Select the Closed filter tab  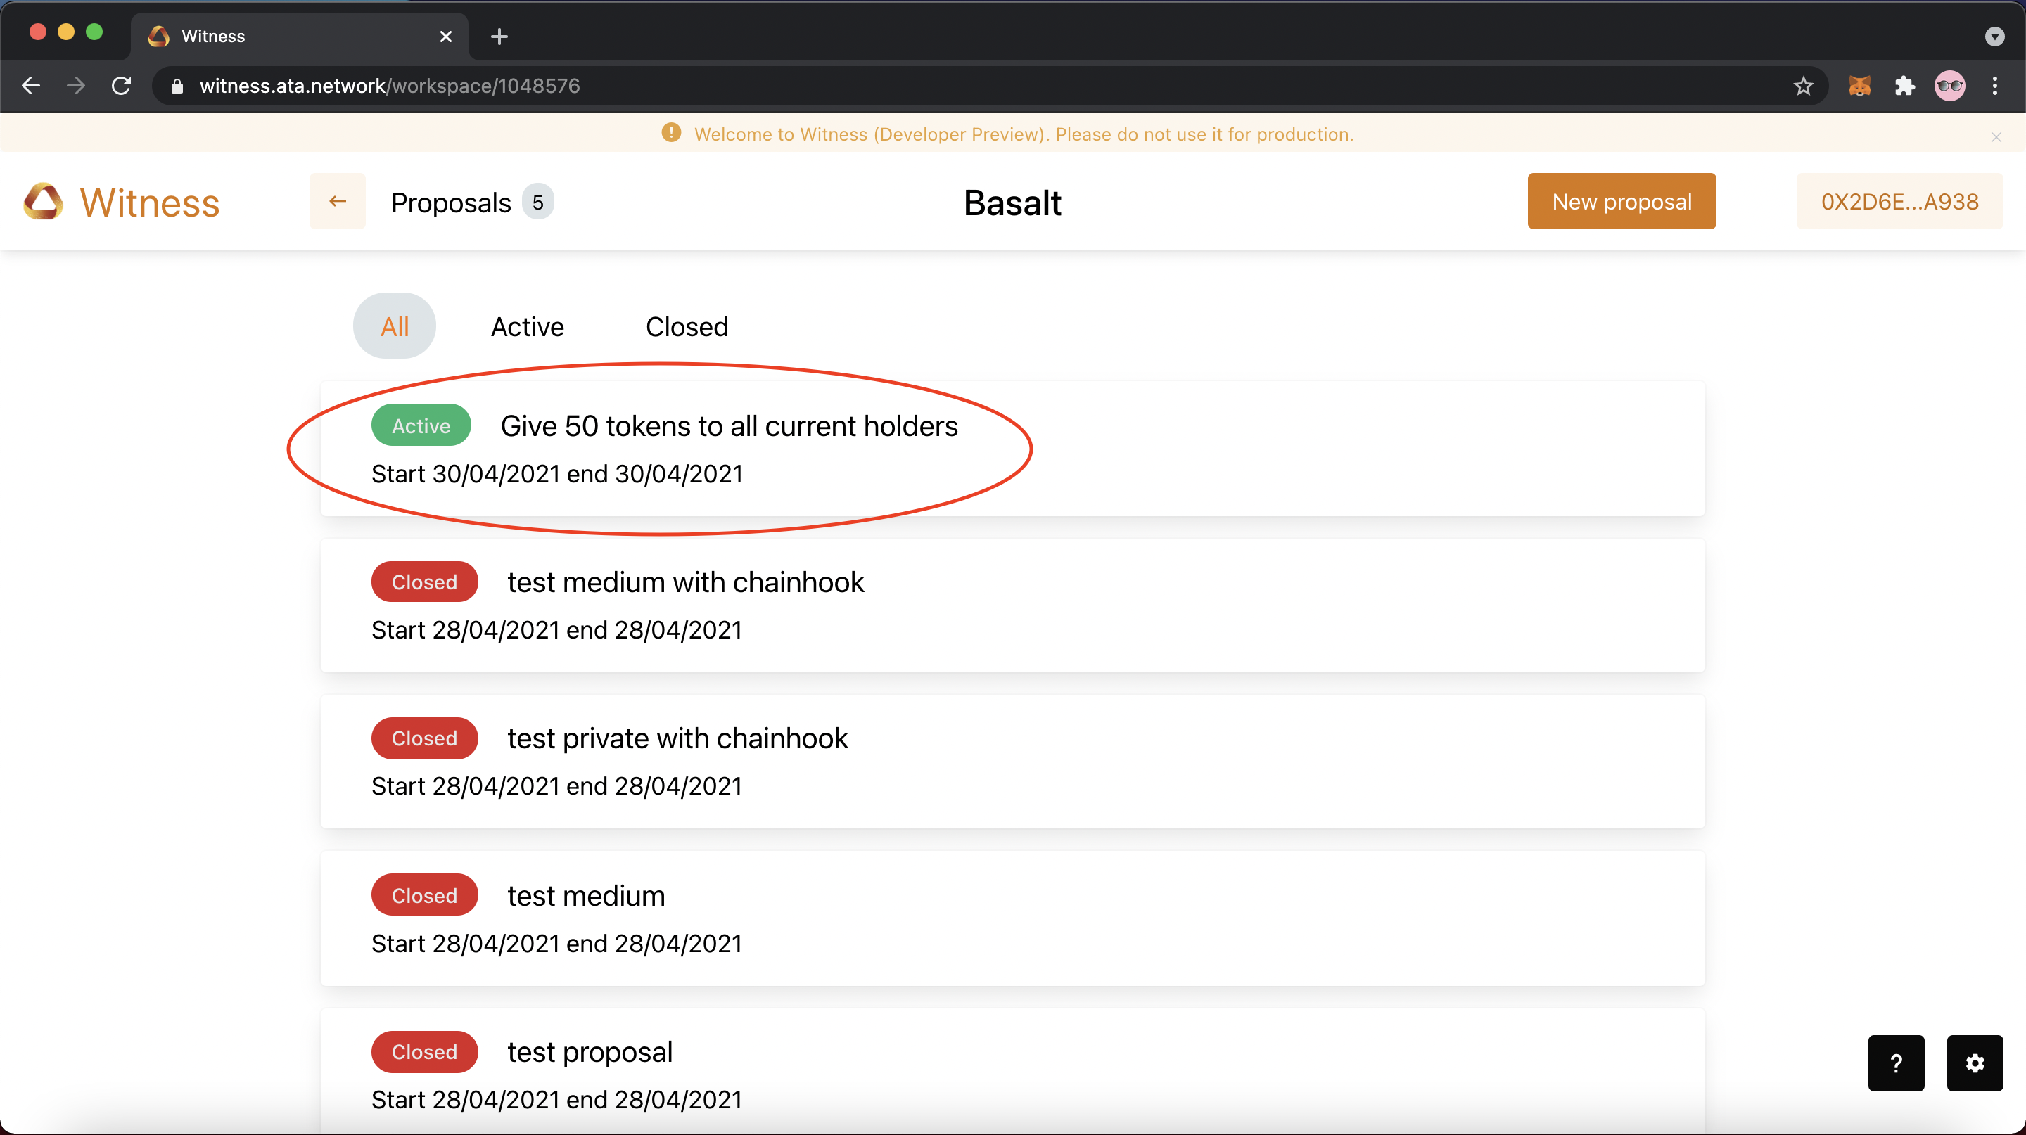click(687, 326)
